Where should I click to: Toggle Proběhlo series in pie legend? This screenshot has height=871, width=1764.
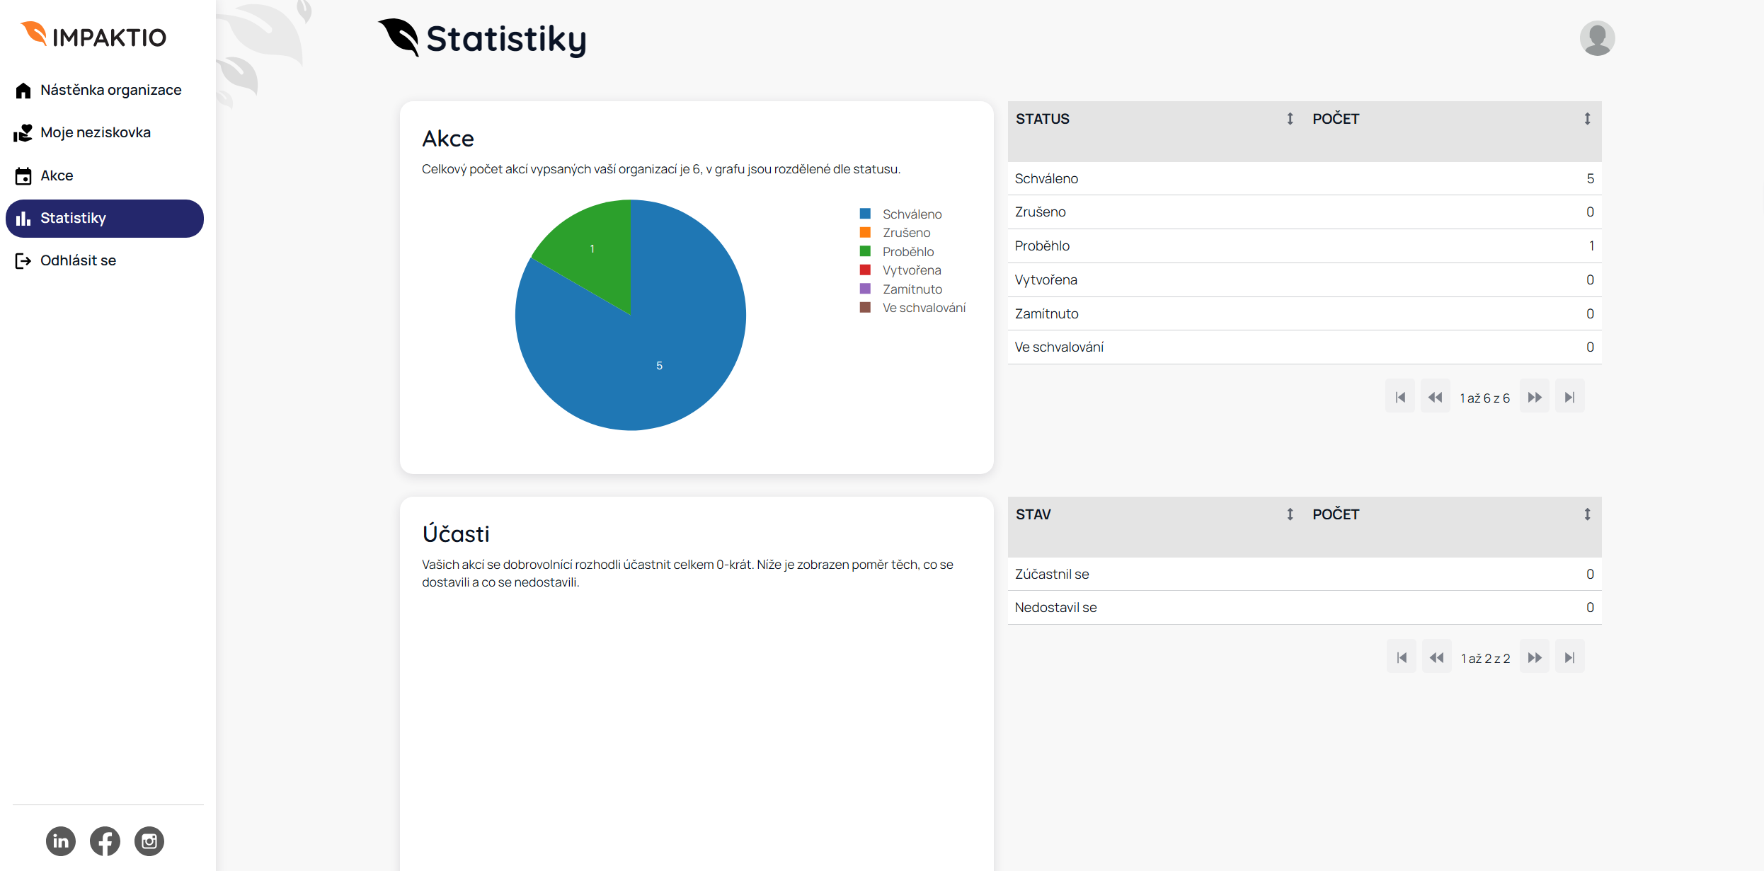[907, 251]
